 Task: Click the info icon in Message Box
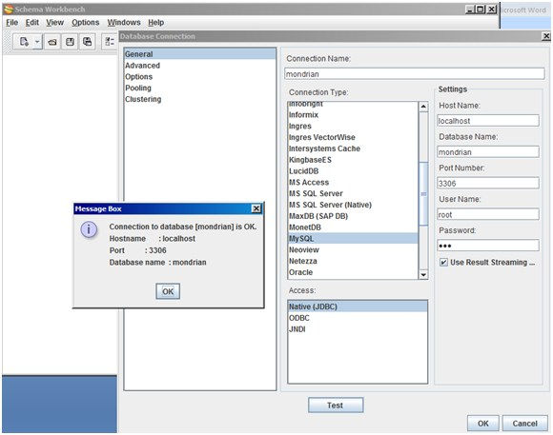[89, 230]
